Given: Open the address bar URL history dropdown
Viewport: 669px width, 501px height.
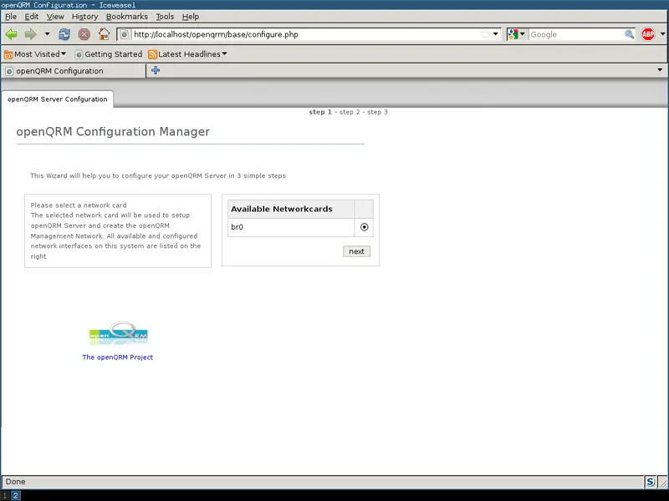Looking at the screenshot, I should pos(496,34).
